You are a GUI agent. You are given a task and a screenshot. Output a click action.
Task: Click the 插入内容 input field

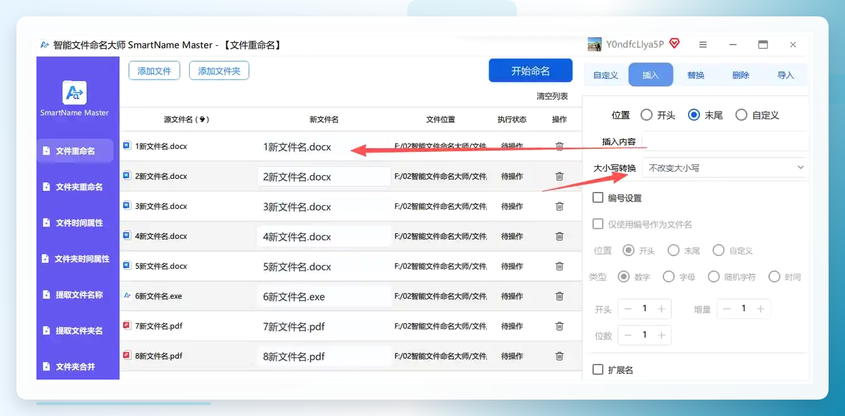coord(724,141)
